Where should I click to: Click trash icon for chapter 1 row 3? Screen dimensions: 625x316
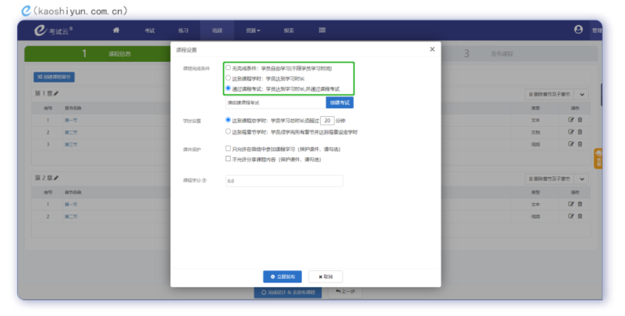click(x=580, y=144)
